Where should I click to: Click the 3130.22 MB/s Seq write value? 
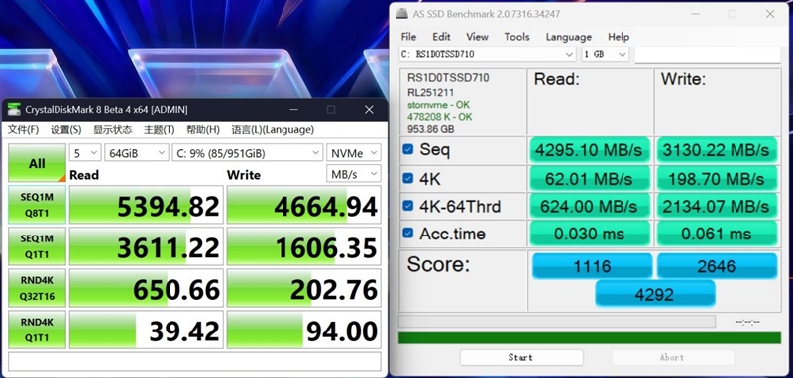click(x=717, y=149)
